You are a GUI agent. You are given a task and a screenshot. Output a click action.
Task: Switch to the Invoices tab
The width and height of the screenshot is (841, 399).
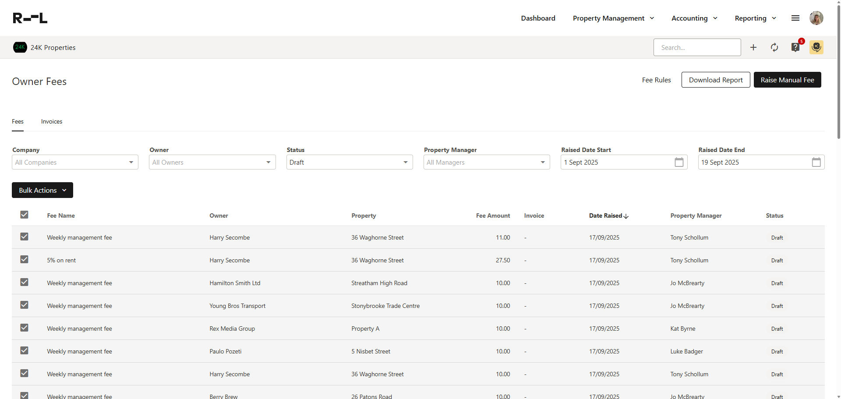point(52,122)
